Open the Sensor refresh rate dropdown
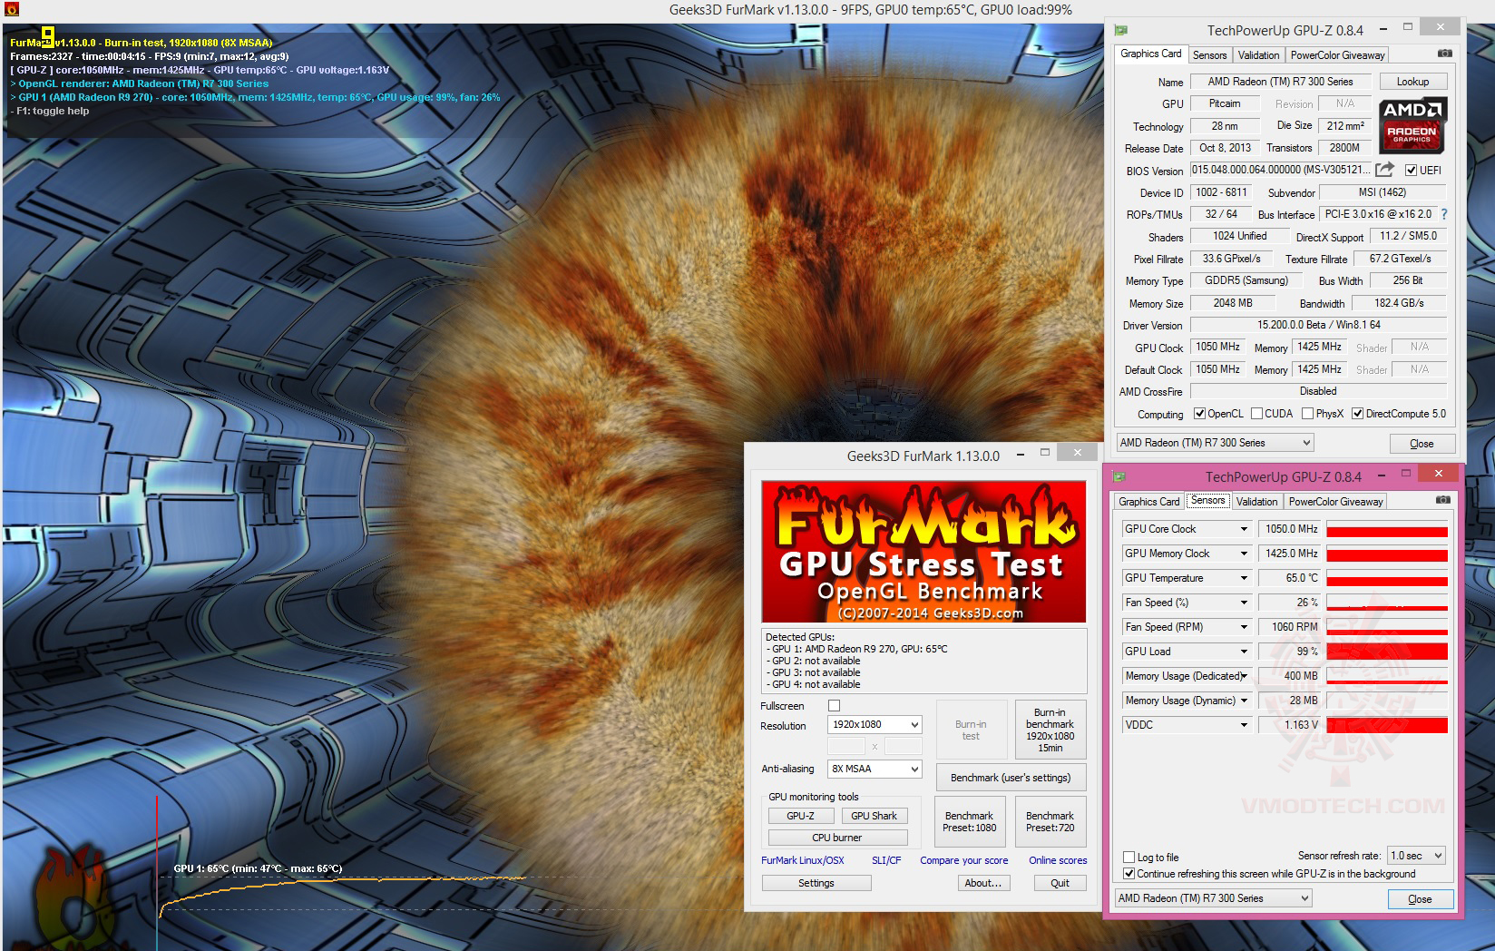The image size is (1495, 951). point(1416,856)
